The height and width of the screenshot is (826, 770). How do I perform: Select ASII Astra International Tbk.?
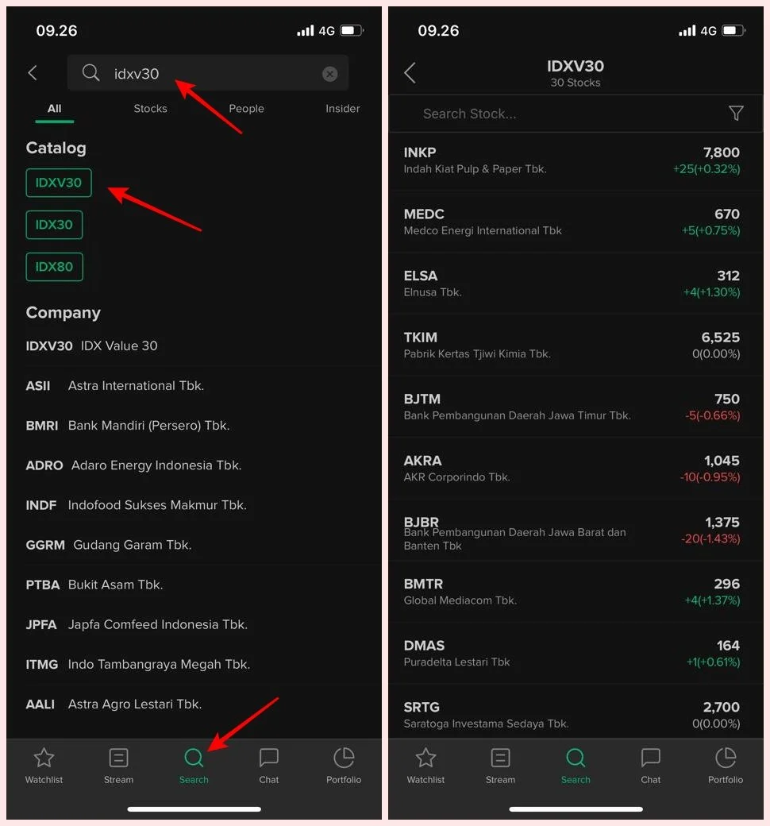[194, 386]
